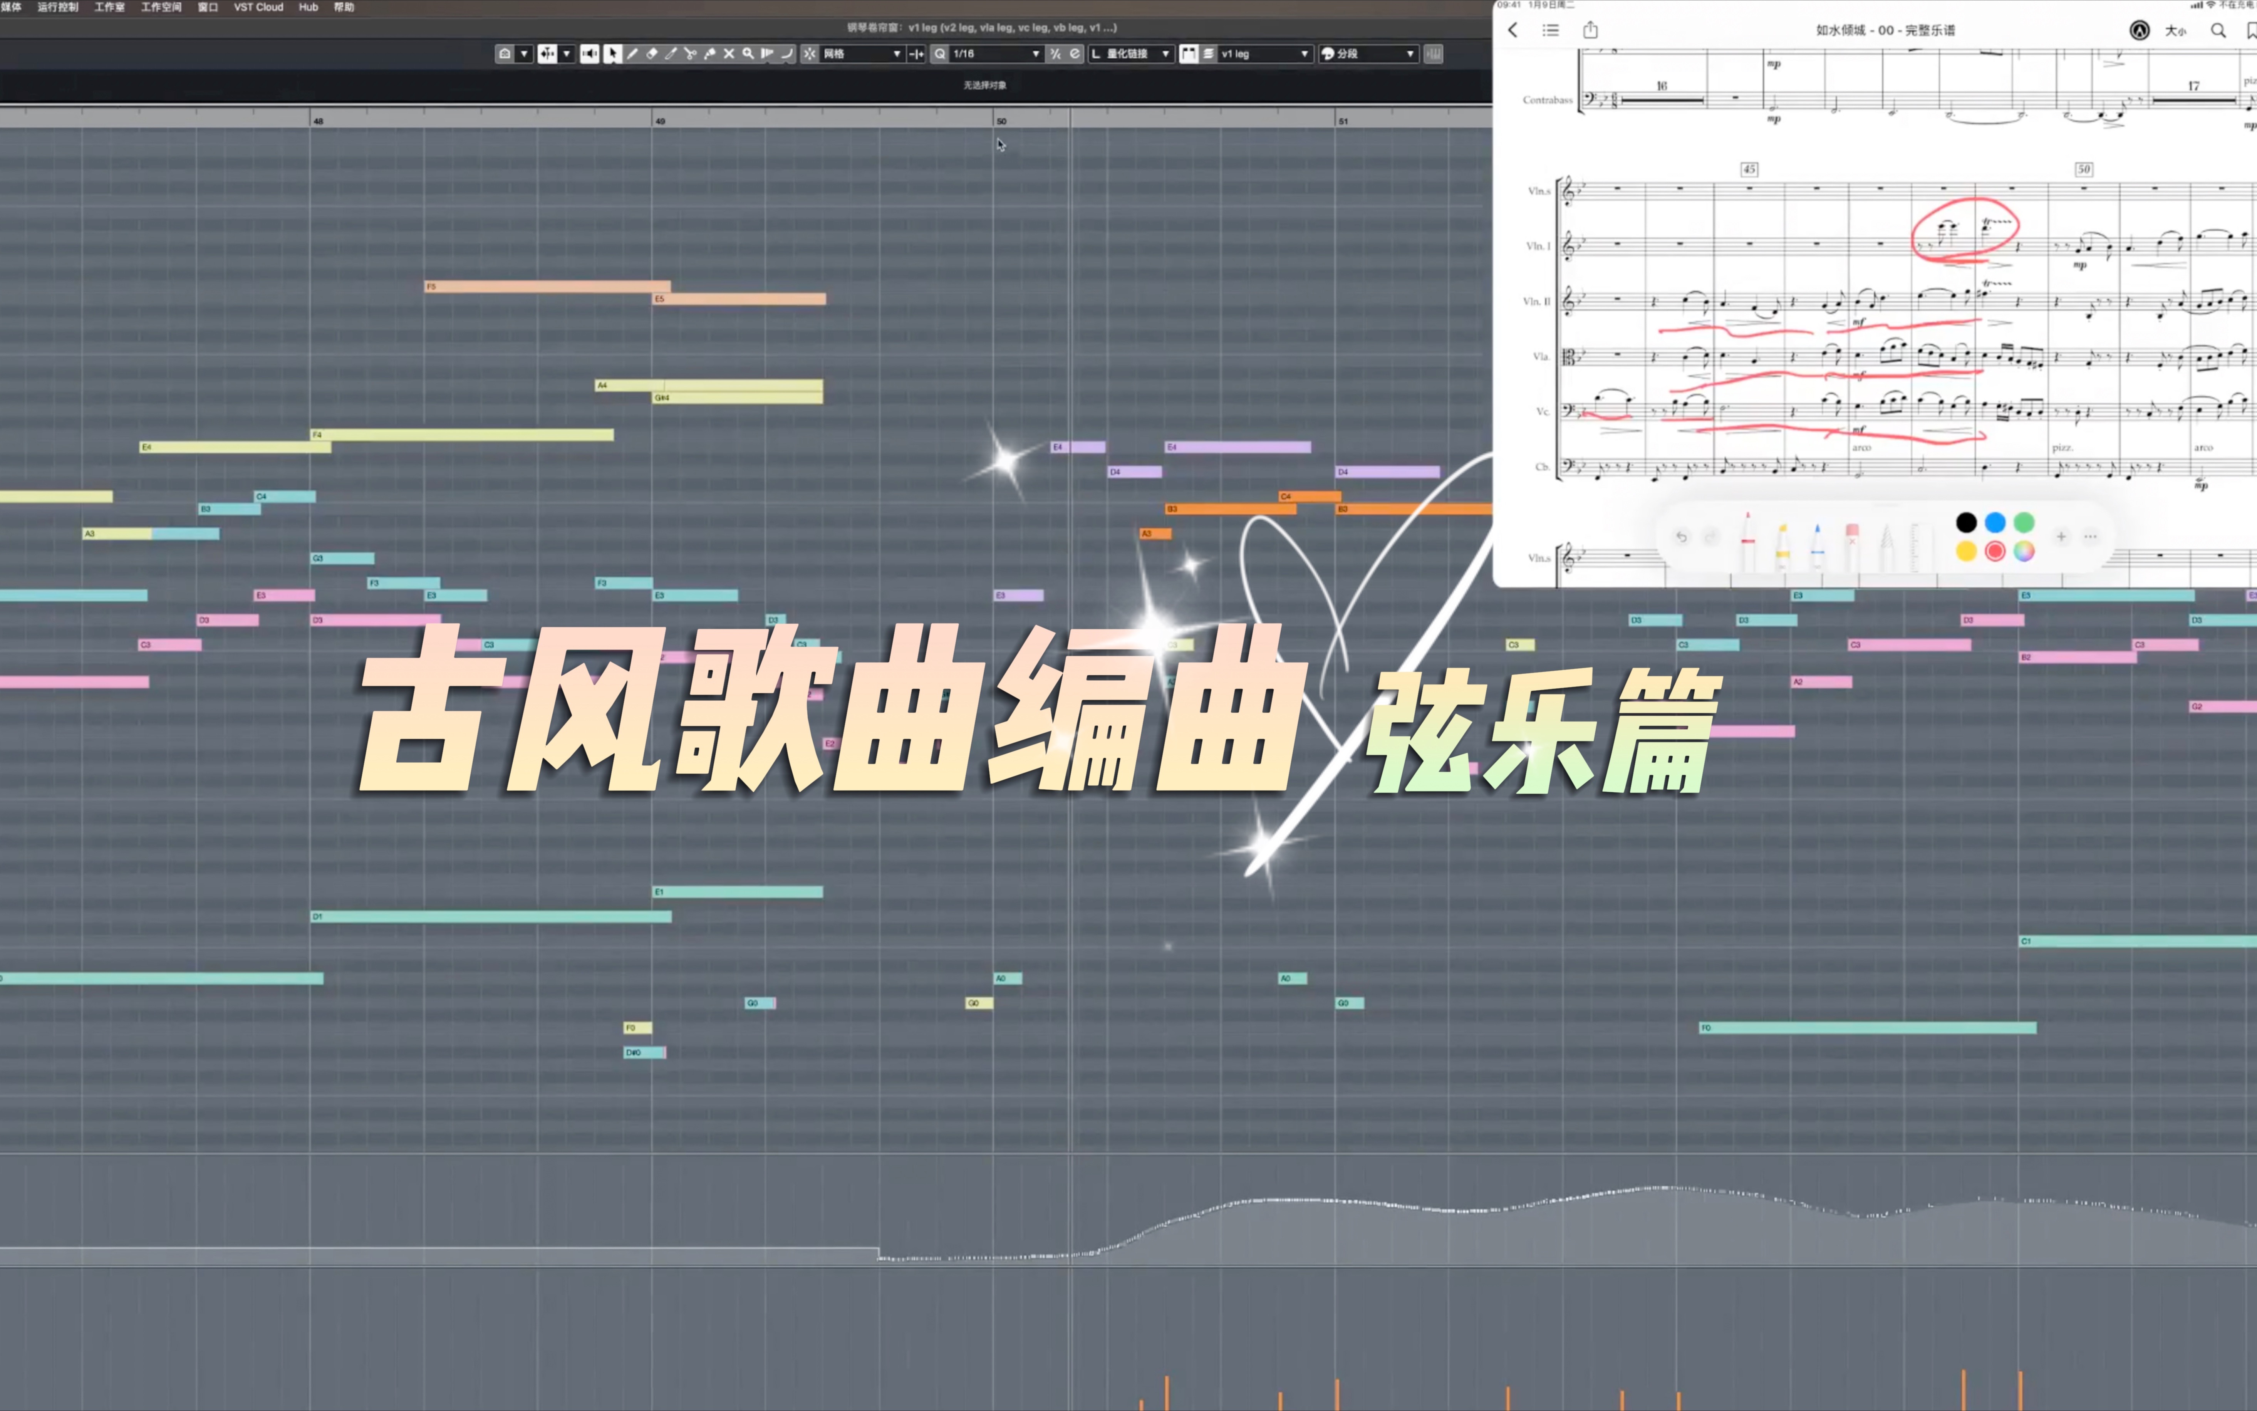Screen dimensions: 2257x1411
Task: Select the Erase tool in toolbar
Action: click(651, 54)
